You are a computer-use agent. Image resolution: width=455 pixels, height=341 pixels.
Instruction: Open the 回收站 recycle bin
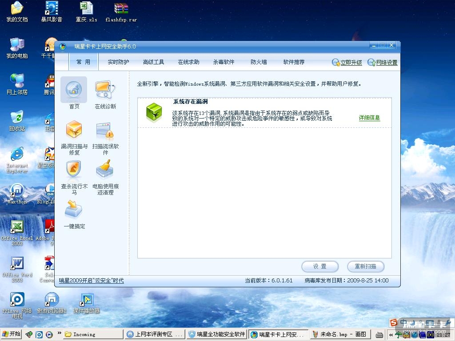[17, 121]
